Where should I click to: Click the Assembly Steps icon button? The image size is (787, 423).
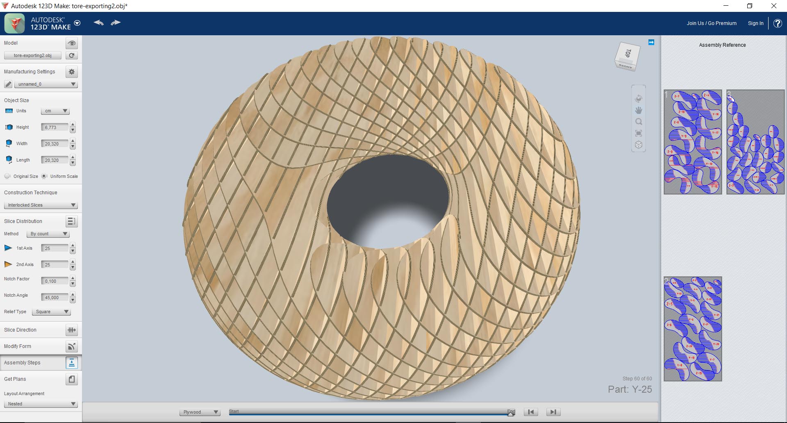point(72,363)
